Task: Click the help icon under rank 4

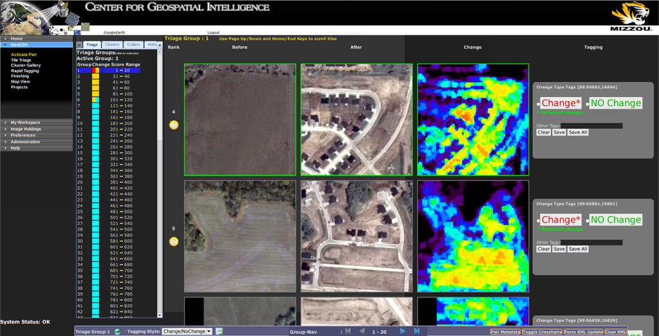Action: 173,125
